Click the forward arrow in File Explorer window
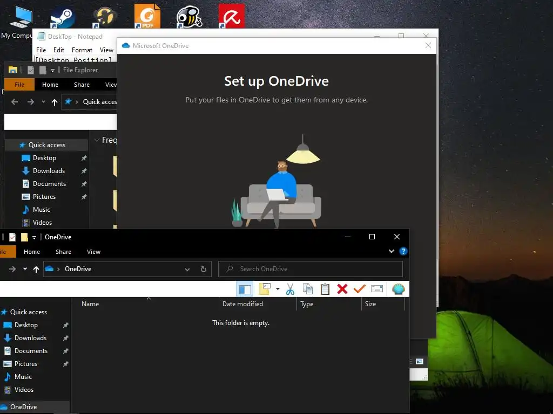 tap(31, 102)
